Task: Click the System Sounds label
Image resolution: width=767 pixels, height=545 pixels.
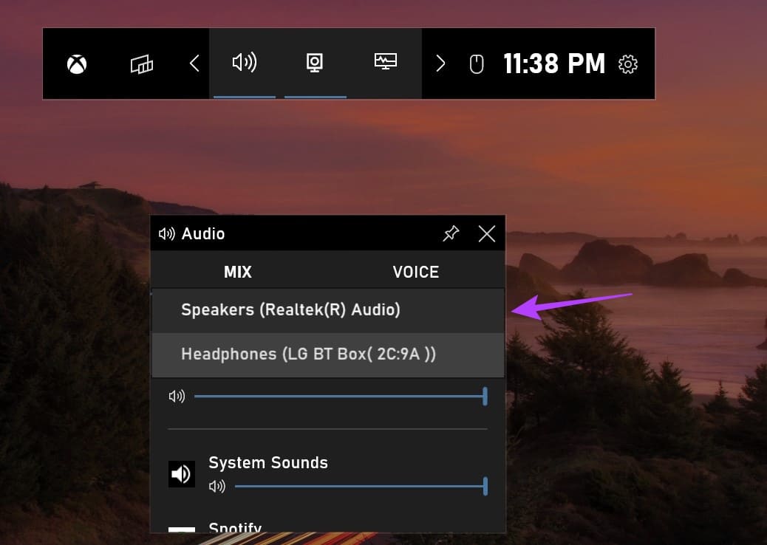Action: tap(268, 462)
